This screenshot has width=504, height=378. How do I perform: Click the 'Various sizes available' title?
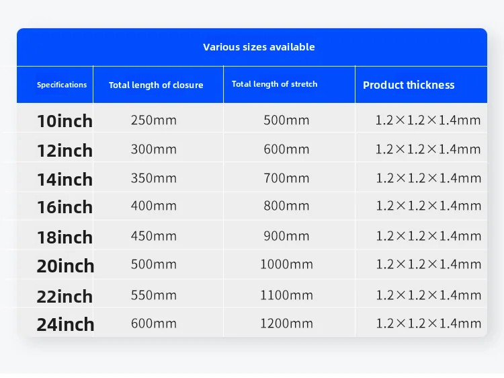259,47
